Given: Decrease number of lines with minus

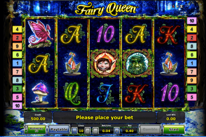Looking at the screenshot, I should pyautogui.click(x=75, y=131).
